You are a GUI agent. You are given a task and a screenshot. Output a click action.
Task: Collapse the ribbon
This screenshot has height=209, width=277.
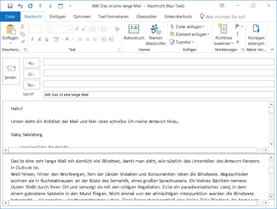[x=272, y=50]
